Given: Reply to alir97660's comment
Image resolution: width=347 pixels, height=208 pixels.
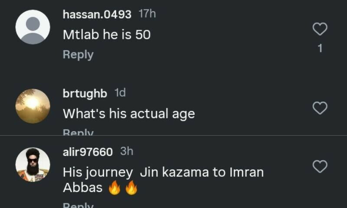Looking at the screenshot, I should coord(78,205).
